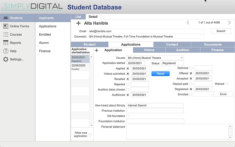Screen dimensions: 235x147
Task: Enable Audition dates chosen checkbox
Action: click(128, 90)
